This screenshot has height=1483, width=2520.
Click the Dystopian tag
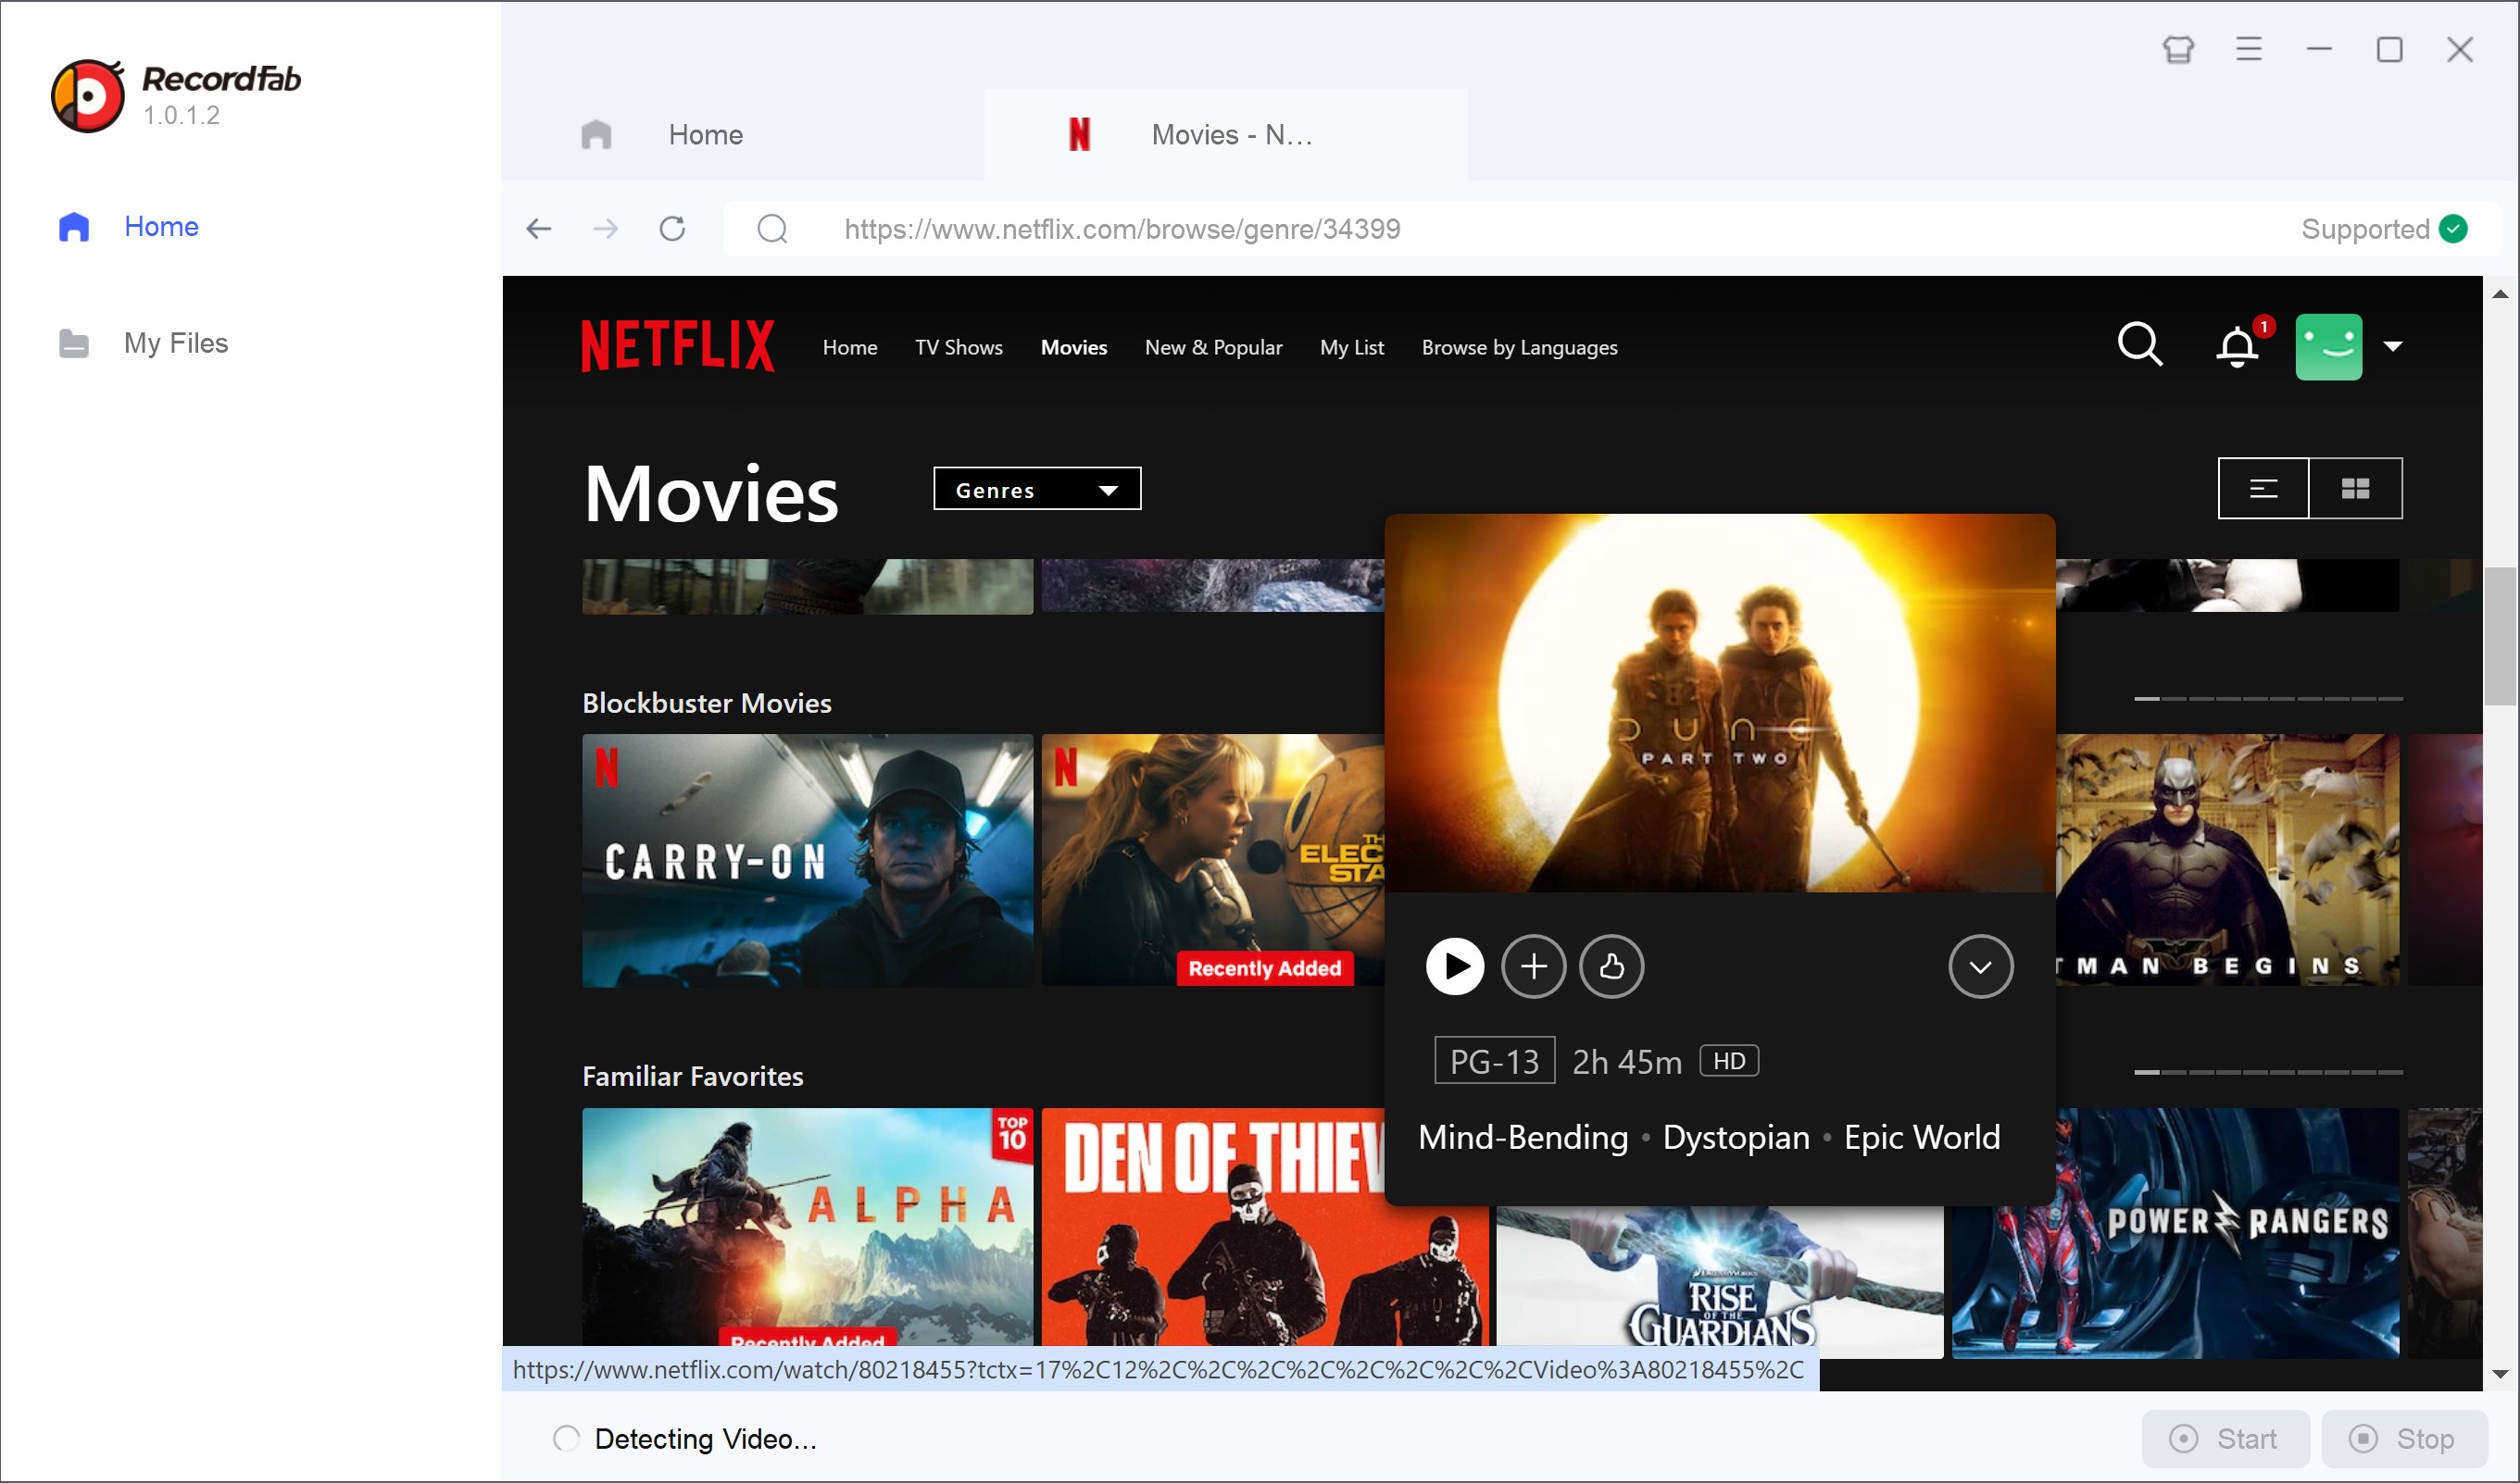(x=1736, y=1139)
